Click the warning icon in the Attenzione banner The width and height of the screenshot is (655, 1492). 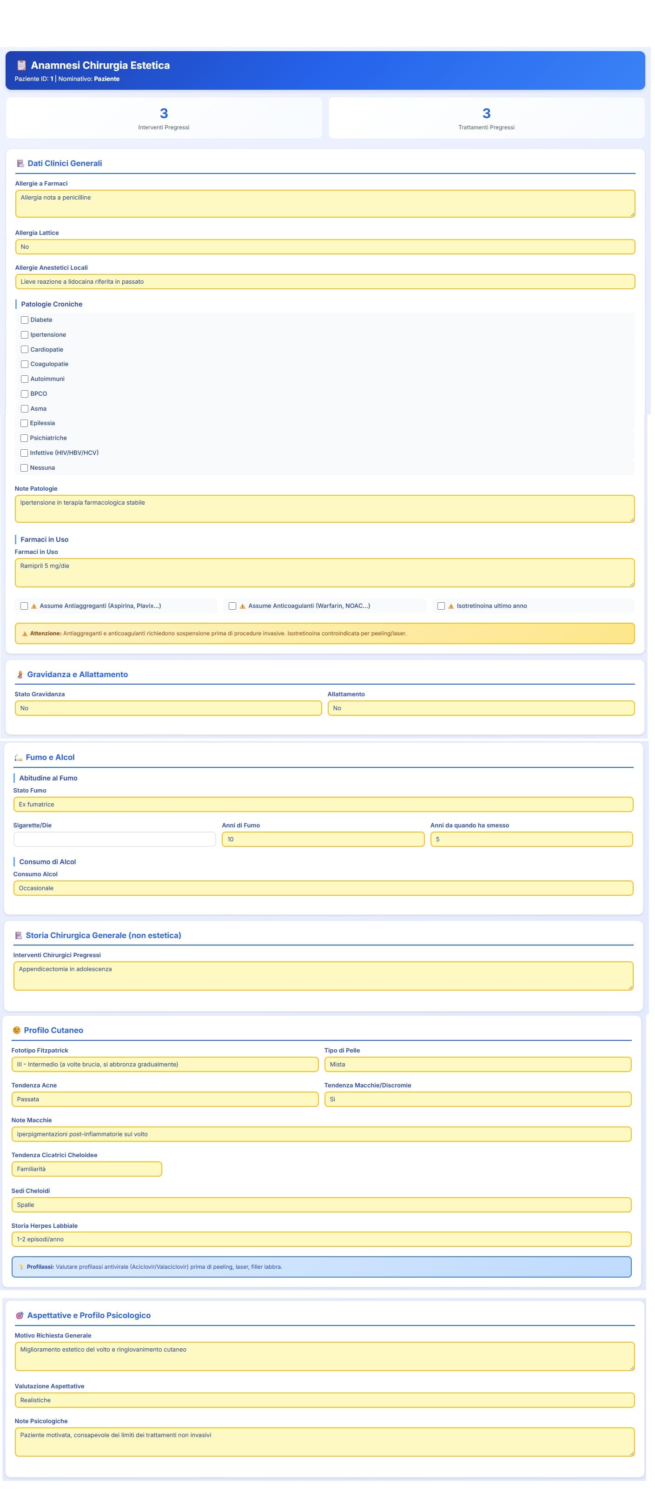24,633
